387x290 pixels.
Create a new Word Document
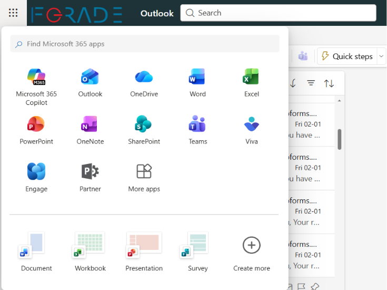pos(36,252)
